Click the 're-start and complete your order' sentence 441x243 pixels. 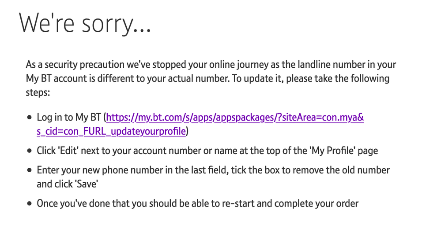tap(300, 203)
